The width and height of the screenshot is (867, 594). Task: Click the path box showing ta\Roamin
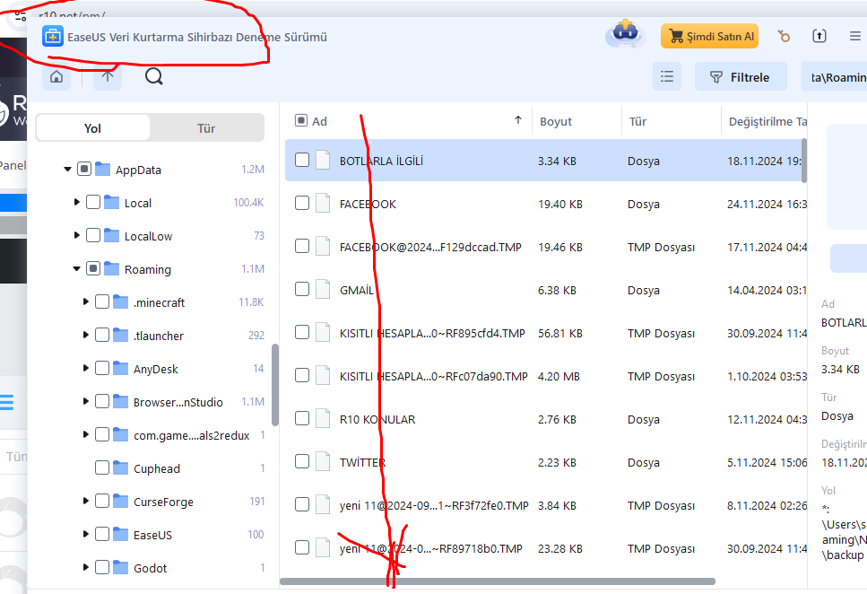coord(834,77)
